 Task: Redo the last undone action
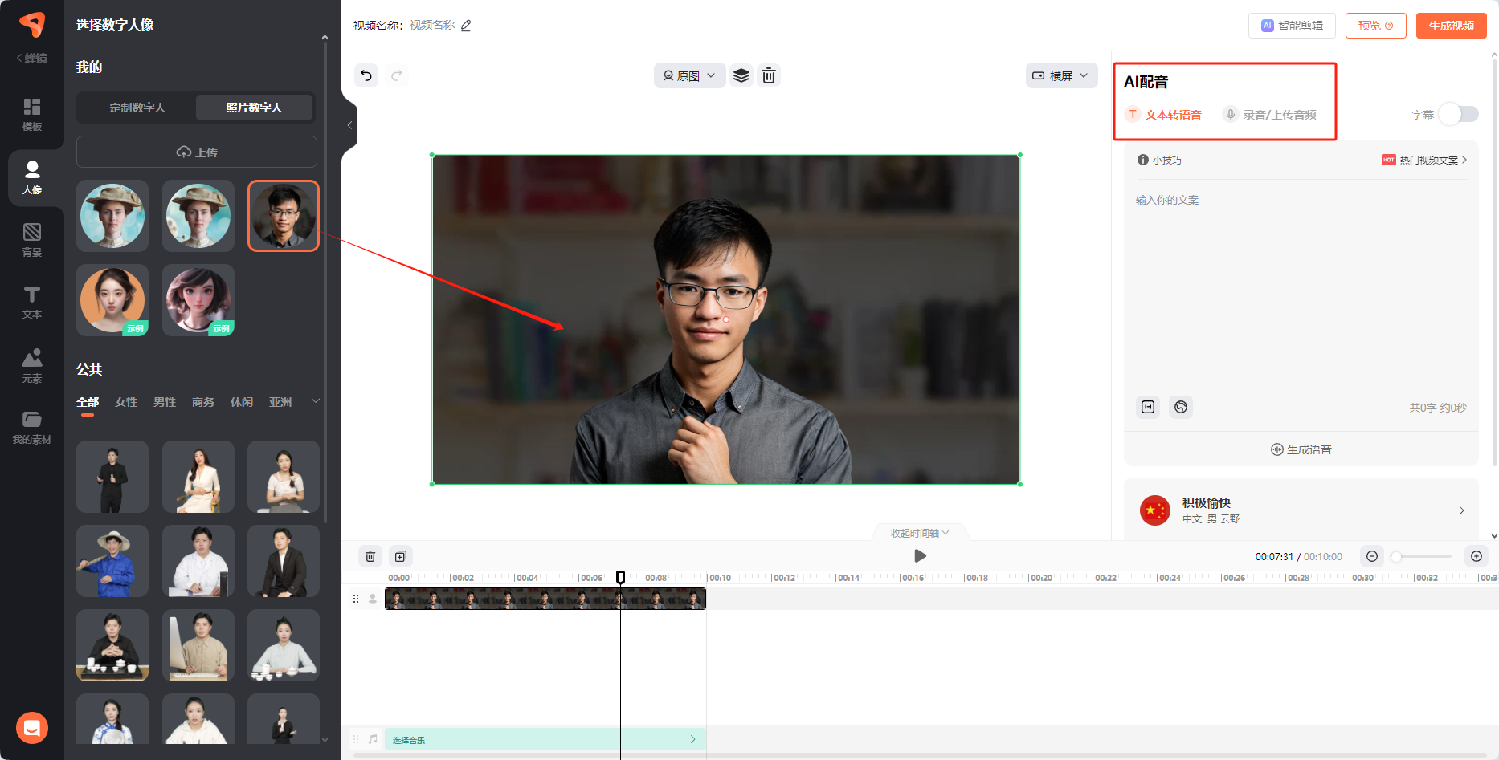pyautogui.click(x=396, y=75)
